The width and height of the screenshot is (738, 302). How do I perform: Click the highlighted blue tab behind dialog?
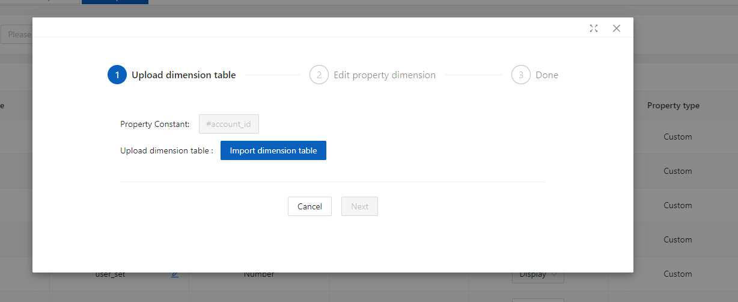tap(115, 2)
